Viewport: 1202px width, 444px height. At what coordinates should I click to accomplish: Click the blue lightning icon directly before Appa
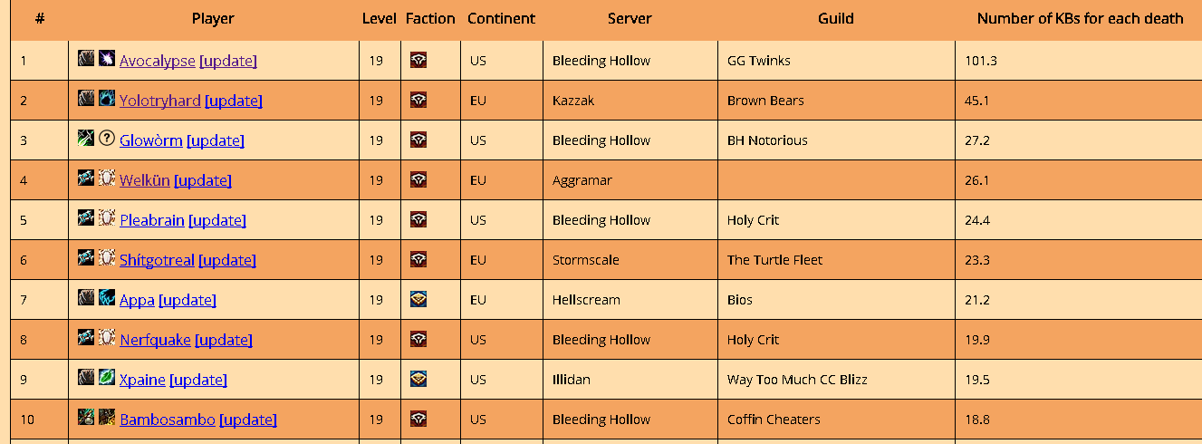(107, 299)
